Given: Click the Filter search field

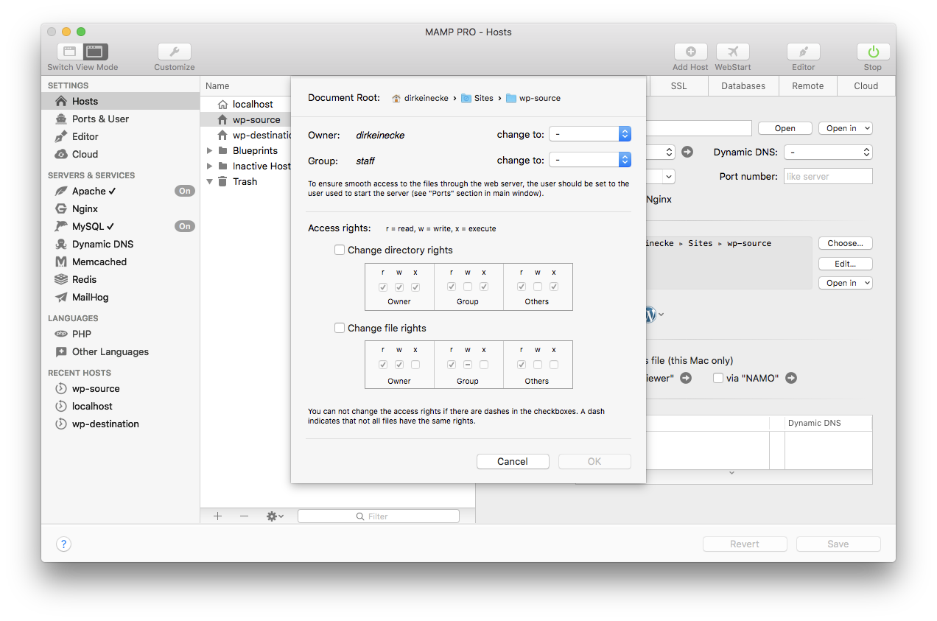Looking at the screenshot, I should tap(379, 516).
